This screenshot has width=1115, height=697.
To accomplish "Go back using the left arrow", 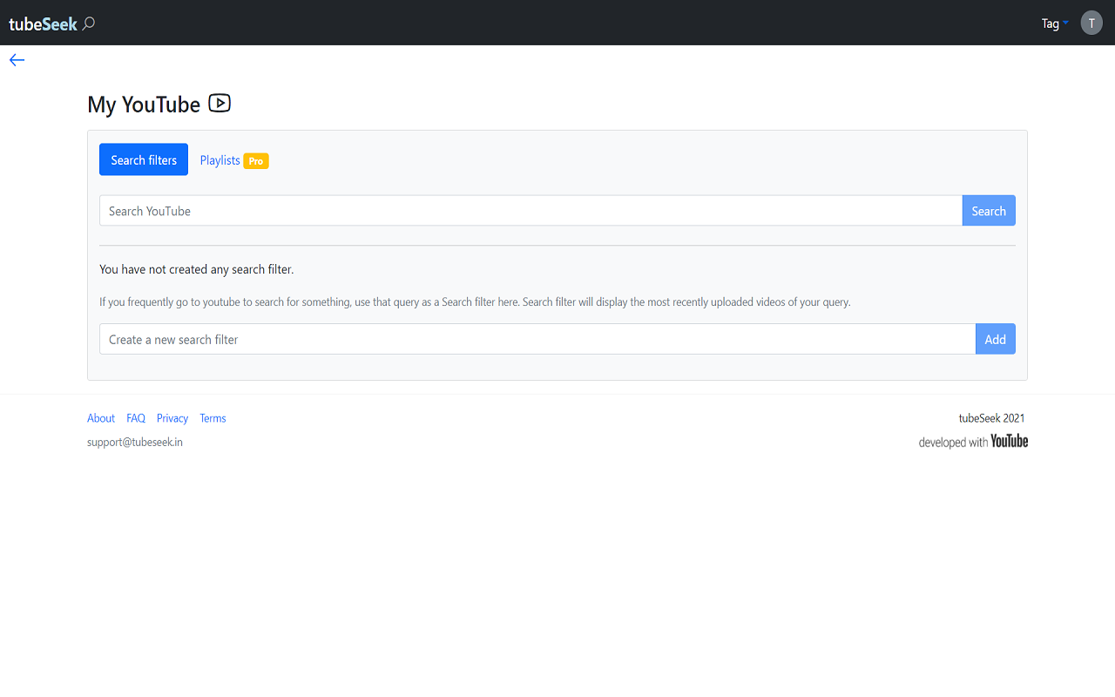I will 17,60.
